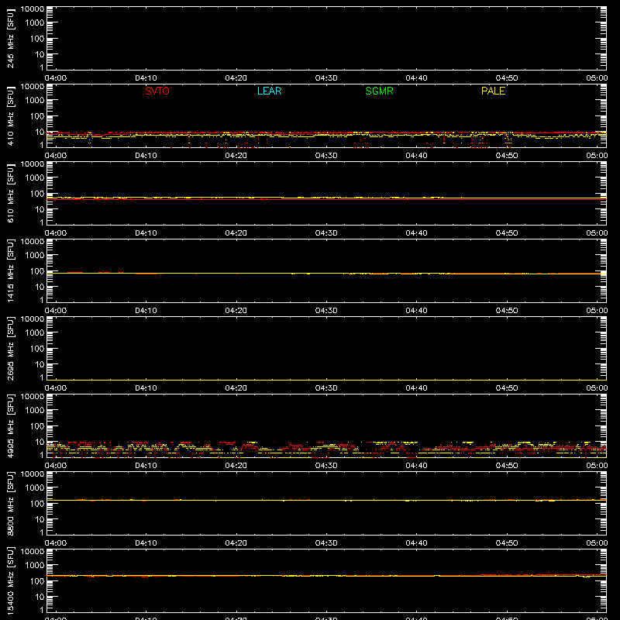Click 04:30 time label of 1415 MHz panel
This screenshot has width=620, height=620.
[326, 311]
